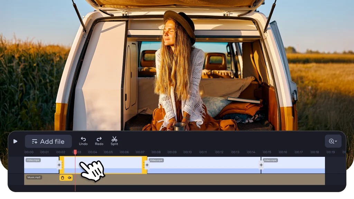Click the left yellow trim handle of selected clip
The width and height of the screenshot is (354, 199).
point(62,165)
